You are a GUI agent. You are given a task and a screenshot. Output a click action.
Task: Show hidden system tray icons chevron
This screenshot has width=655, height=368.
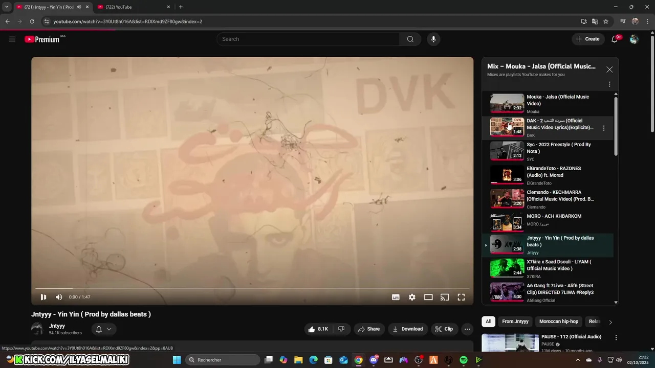(578, 360)
